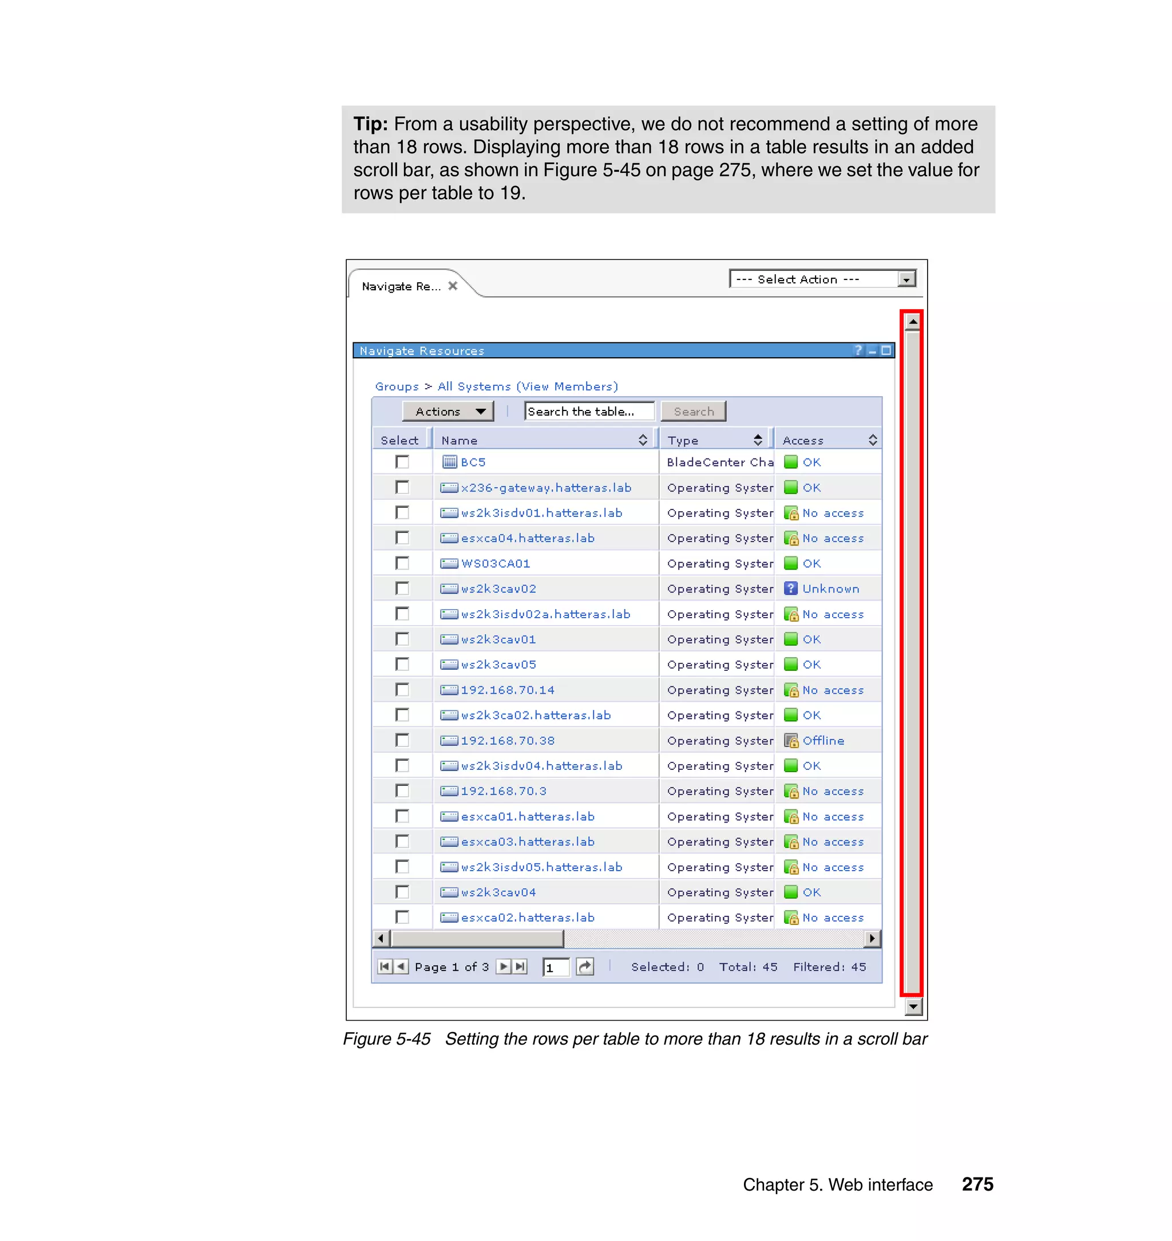Viewport: 1172px width, 1241px height.
Task: Click the 'Total: 45' status text
Action: click(748, 967)
